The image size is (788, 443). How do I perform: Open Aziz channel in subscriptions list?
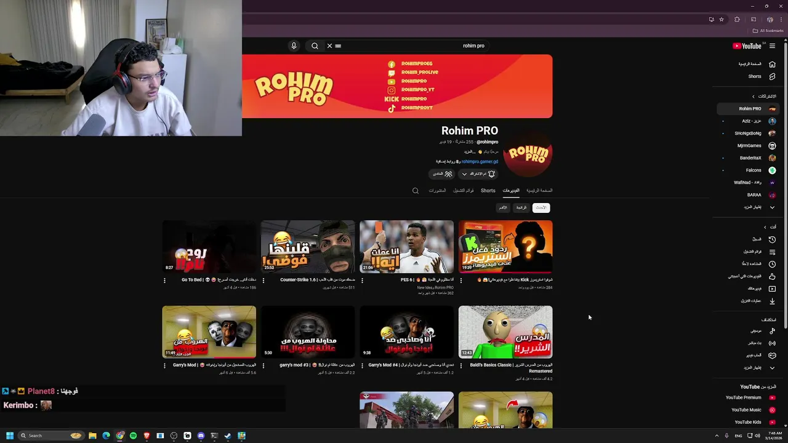click(747, 121)
